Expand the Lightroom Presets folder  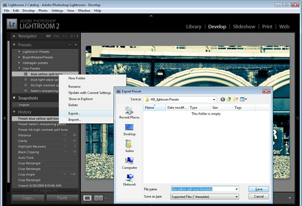tap(19, 52)
